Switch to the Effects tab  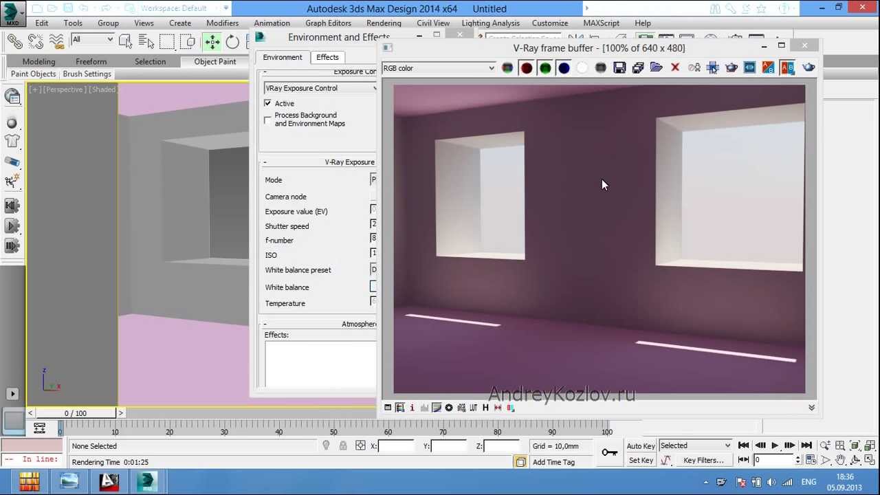point(327,57)
